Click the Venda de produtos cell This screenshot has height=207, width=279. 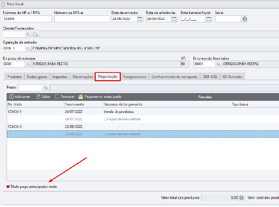pyautogui.click(x=119, y=112)
